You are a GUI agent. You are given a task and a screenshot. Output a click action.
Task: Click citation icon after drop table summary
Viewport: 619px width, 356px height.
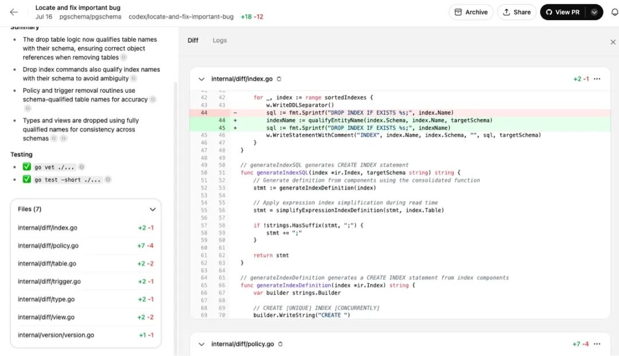(124, 58)
